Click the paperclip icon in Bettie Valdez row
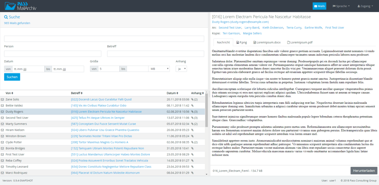The height and width of the screenshot is (185, 379). (x=193, y=106)
